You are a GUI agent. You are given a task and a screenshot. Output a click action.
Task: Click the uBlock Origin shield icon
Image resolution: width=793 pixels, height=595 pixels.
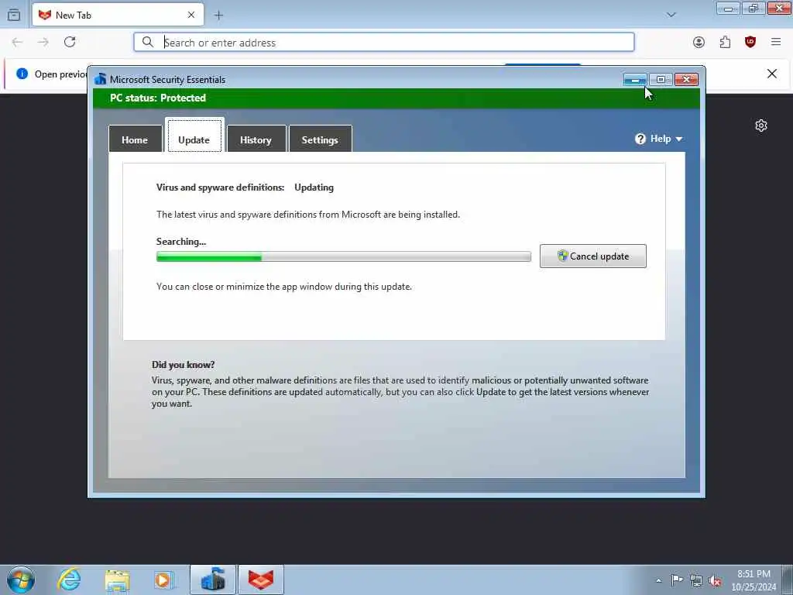750,42
